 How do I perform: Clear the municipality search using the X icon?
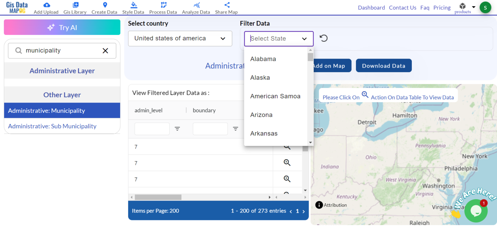105,50
